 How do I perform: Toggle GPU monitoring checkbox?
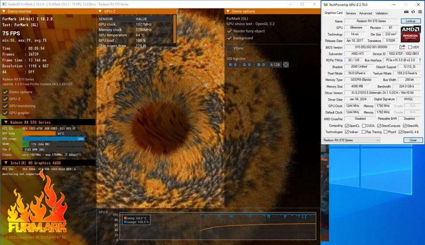(x=5, y=106)
